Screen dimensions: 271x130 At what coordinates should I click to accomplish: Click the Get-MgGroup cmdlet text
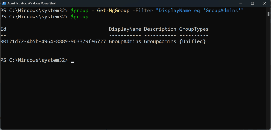pos(113,11)
